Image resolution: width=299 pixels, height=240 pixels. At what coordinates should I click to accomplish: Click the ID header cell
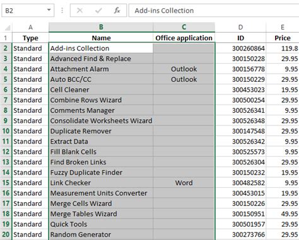240,38
